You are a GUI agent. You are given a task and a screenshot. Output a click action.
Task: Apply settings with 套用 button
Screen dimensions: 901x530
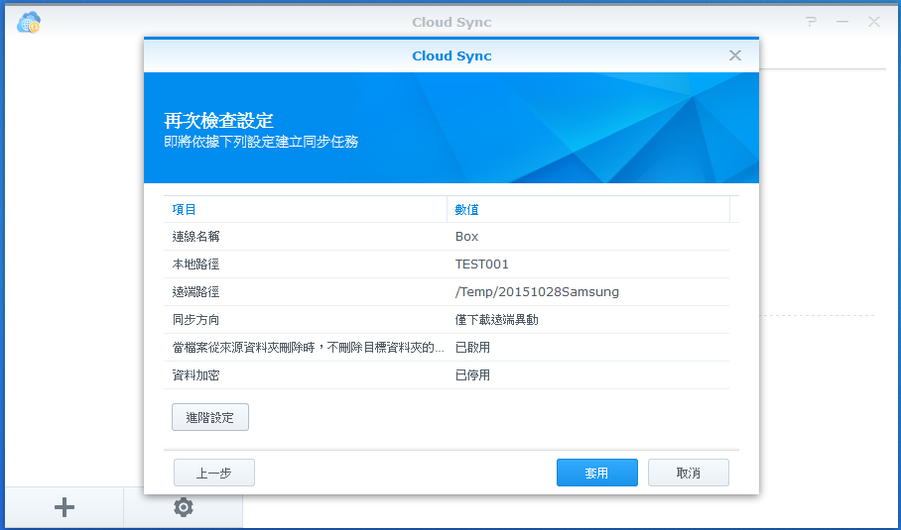click(x=597, y=473)
